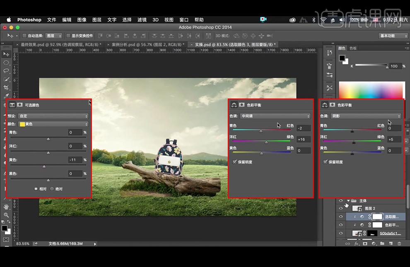Viewport: 410px width, 267px height.
Task: Hide 图层 2 using its eye icon
Action: coord(341,208)
